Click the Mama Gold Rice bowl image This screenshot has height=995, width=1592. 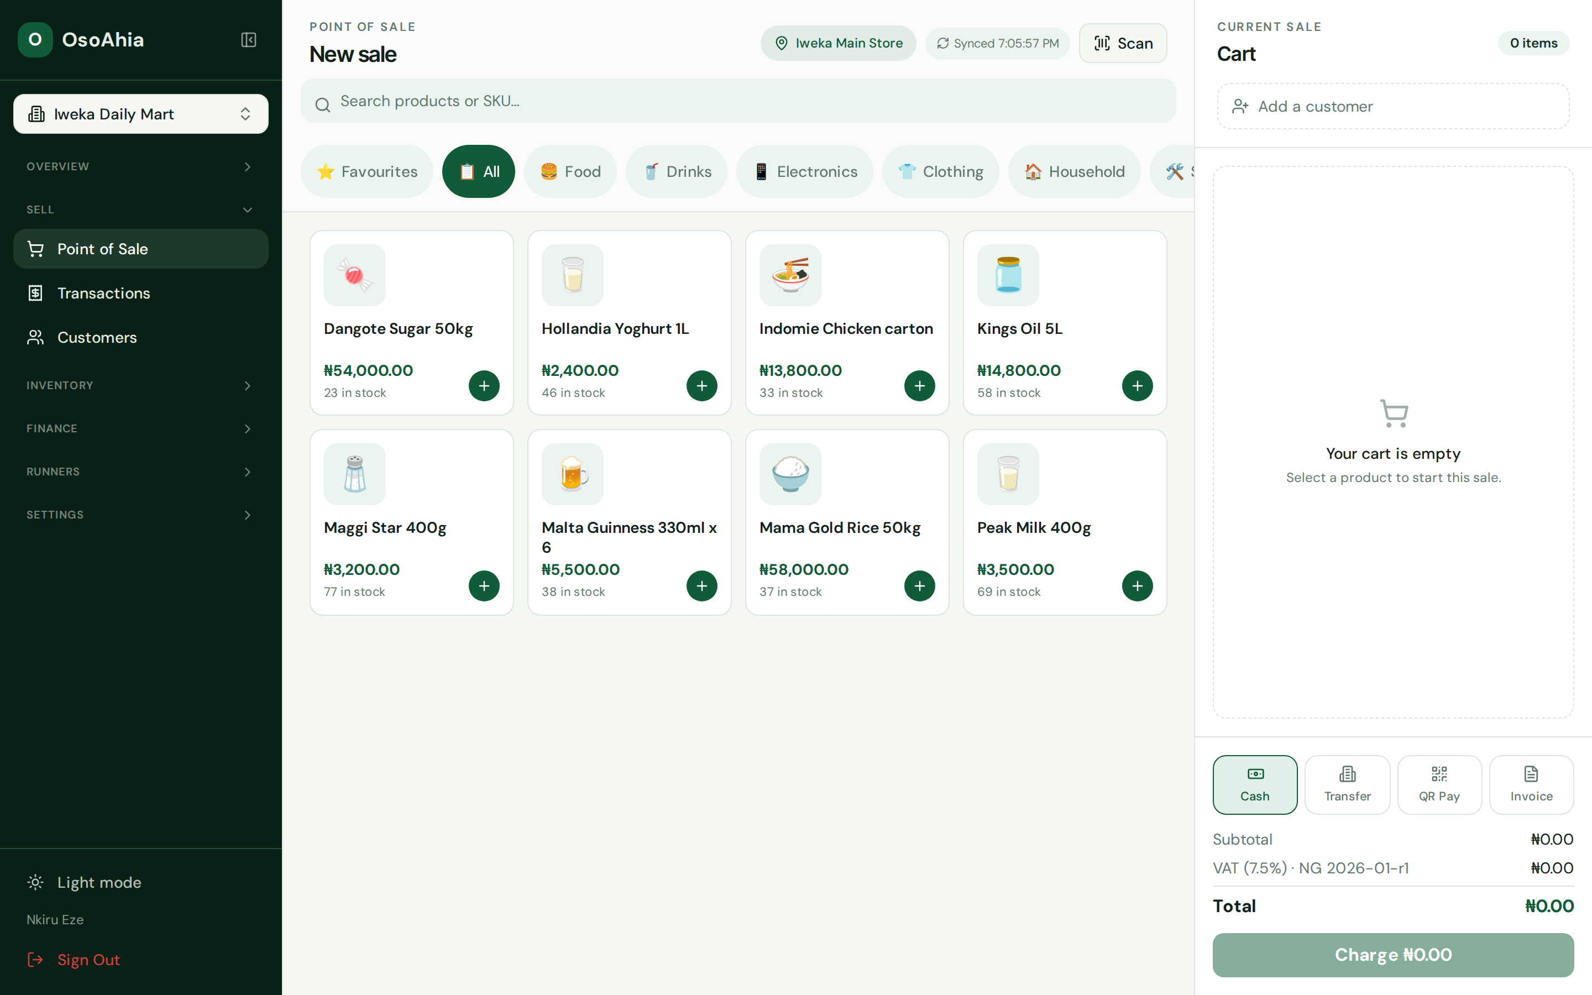790,474
